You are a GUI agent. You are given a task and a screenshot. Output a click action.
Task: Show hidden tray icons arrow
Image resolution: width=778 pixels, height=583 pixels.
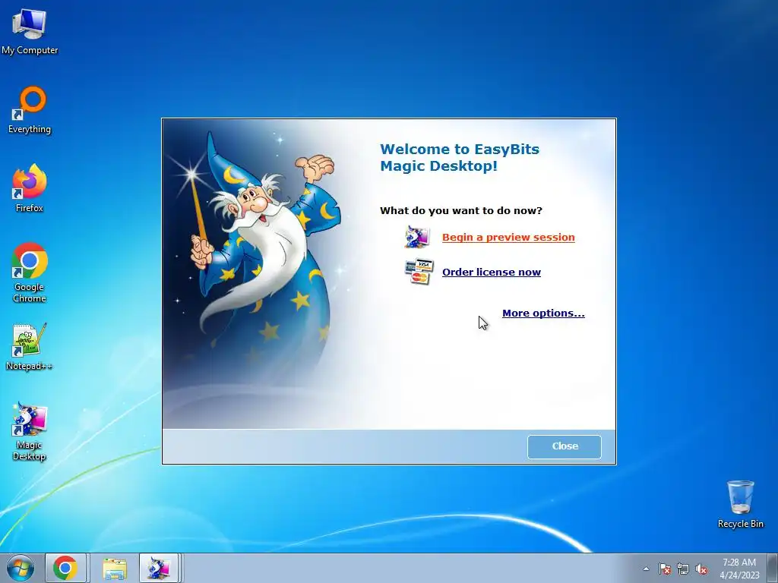(x=646, y=569)
